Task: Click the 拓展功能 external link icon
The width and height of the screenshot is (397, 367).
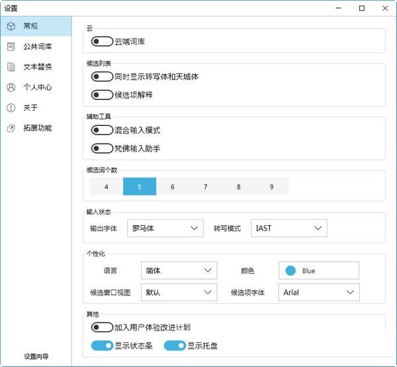Action: (11, 128)
